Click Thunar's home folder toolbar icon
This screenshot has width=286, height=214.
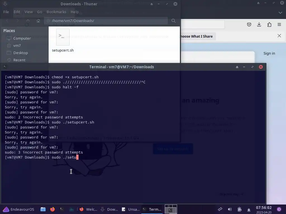click(38, 21)
